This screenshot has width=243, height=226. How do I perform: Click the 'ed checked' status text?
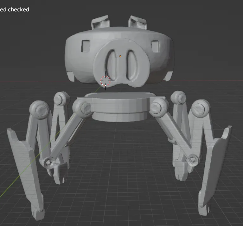14,9
